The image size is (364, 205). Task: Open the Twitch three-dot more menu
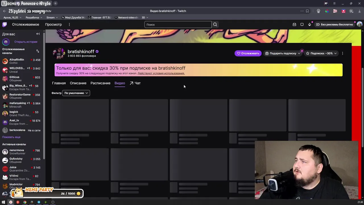(x=69, y=24)
